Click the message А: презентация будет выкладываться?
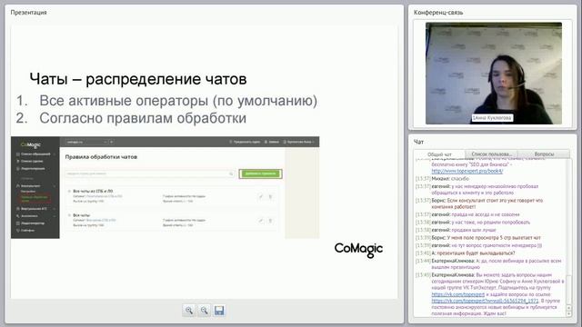The height and width of the screenshot is (327, 582). point(473,253)
